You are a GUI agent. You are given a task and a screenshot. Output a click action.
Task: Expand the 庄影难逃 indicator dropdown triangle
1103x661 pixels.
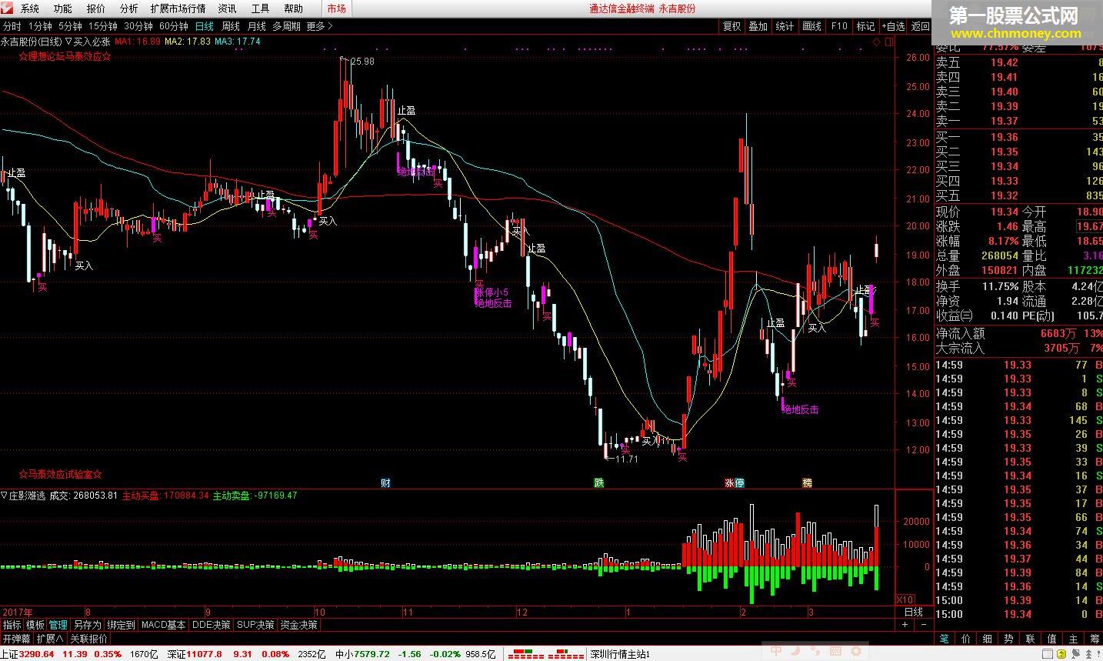(x=4, y=496)
